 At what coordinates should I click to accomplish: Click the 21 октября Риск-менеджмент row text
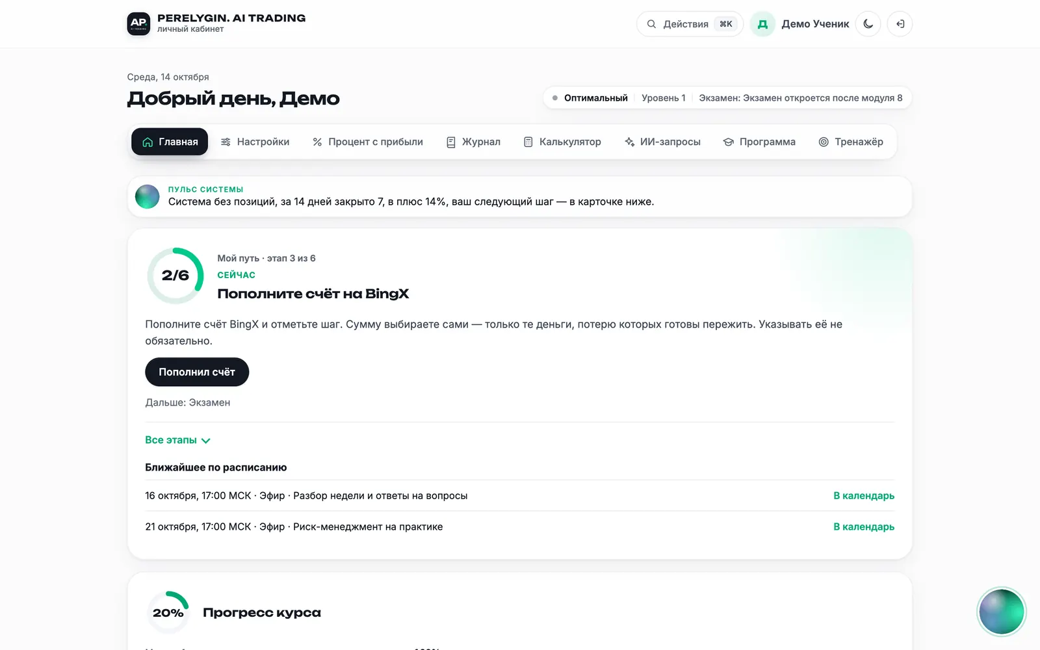294,527
